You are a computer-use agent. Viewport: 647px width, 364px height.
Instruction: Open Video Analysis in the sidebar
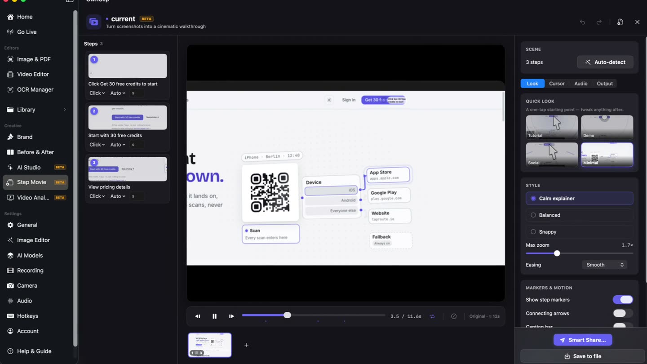point(35,198)
